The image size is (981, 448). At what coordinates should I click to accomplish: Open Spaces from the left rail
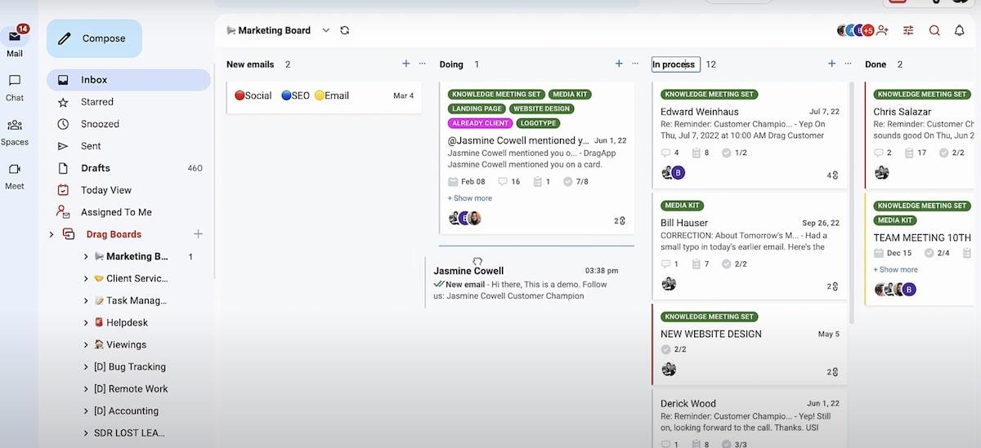click(15, 131)
